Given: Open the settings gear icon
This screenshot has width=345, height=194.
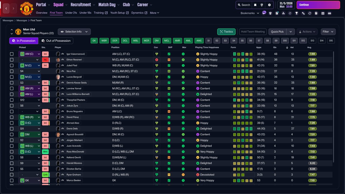Looking at the screenshot, I should (269, 5).
